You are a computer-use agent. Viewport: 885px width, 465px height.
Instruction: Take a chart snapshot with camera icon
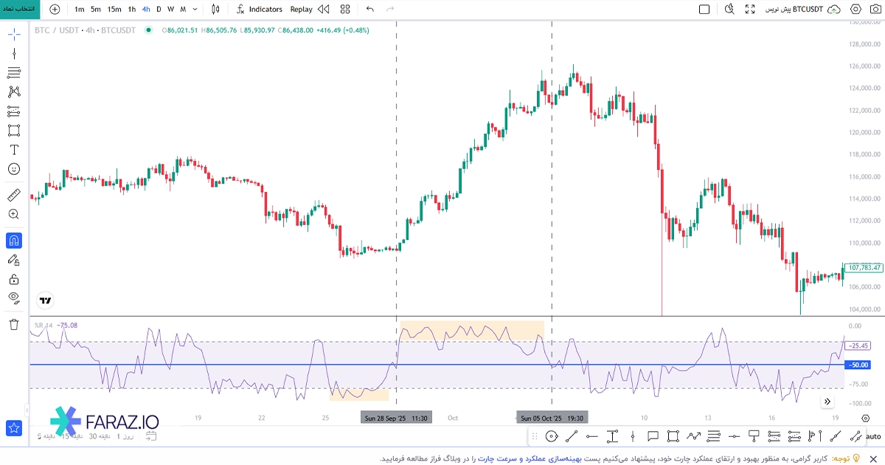875,10
